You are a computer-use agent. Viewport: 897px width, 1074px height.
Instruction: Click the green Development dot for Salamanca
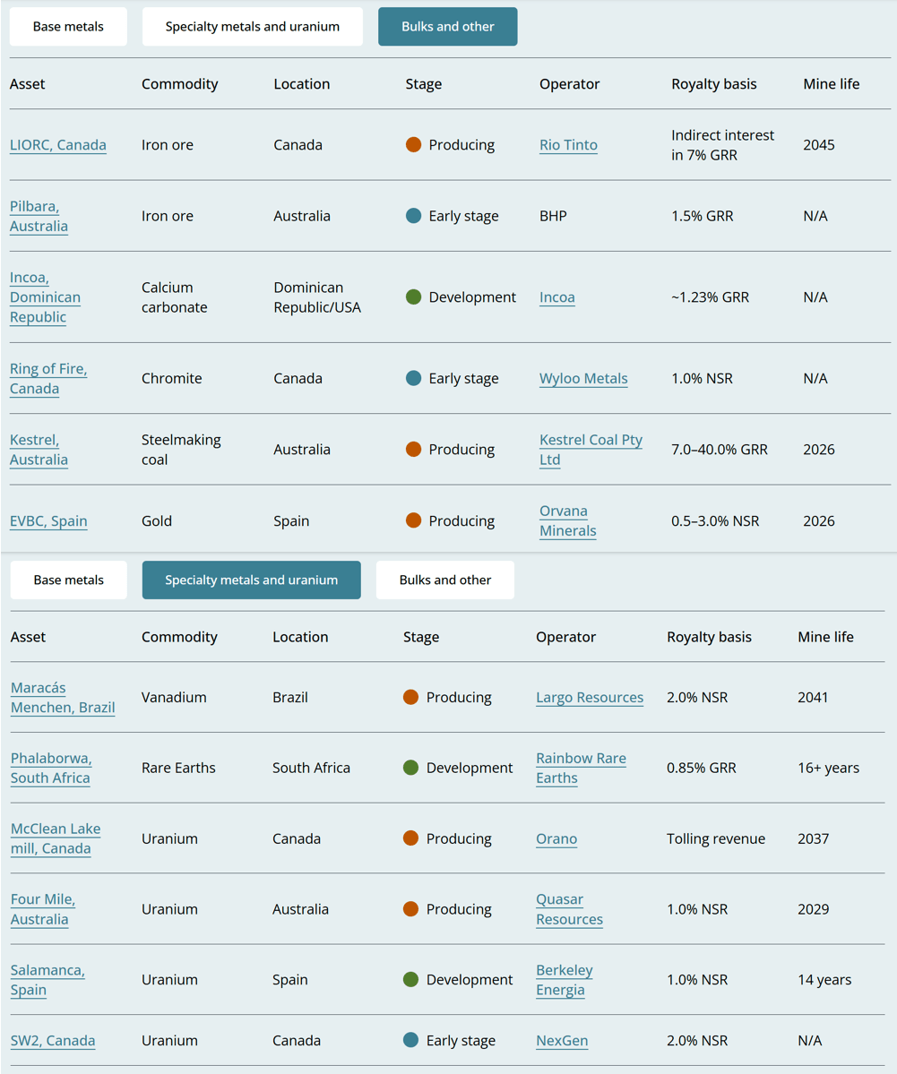pyautogui.click(x=410, y=980)
